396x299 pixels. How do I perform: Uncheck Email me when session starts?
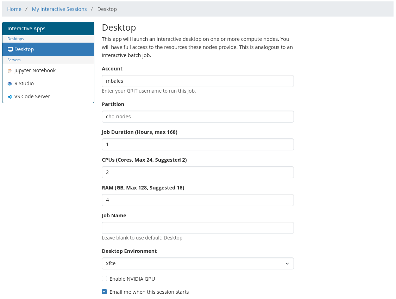click(x=105, y=292)
